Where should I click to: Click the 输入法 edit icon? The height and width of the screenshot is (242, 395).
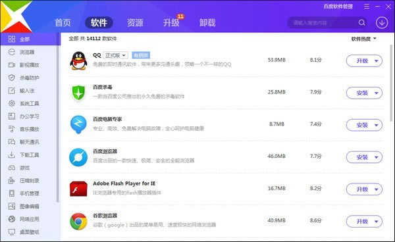[12, 91]
